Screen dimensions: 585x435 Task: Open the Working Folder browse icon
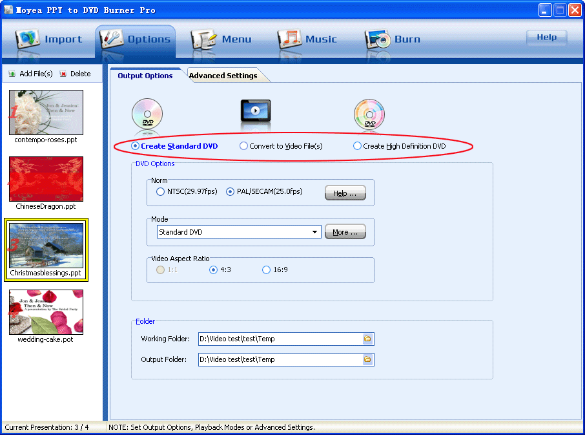[368, 339]
